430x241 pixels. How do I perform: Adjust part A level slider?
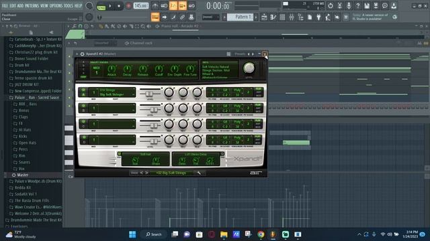click(x=149, y=94)
